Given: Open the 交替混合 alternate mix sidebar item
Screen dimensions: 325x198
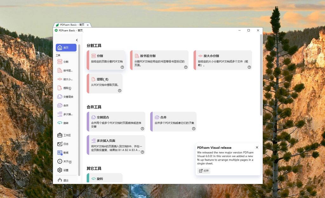Looking at the screenshot, I should (66, 97).
